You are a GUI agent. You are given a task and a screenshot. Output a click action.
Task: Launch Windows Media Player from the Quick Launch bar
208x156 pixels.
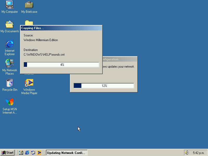click(39, 153)
